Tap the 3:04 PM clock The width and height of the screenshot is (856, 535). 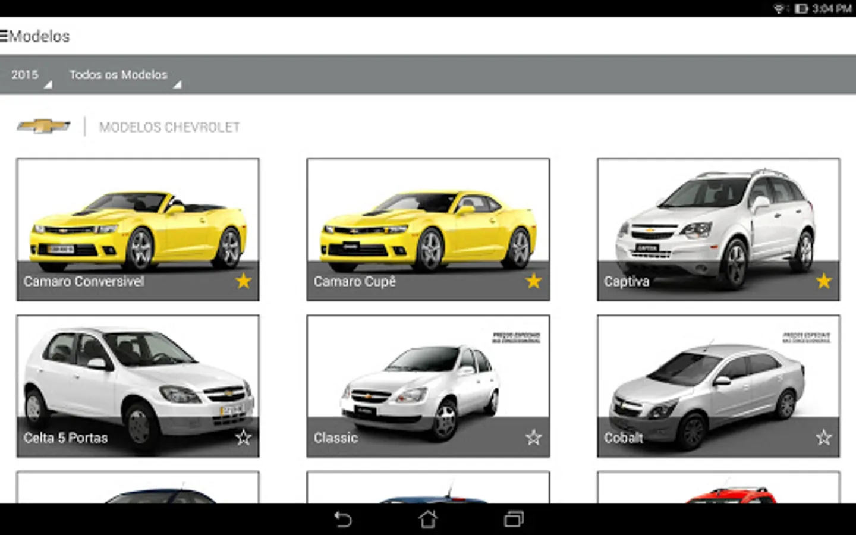[832, 8]
